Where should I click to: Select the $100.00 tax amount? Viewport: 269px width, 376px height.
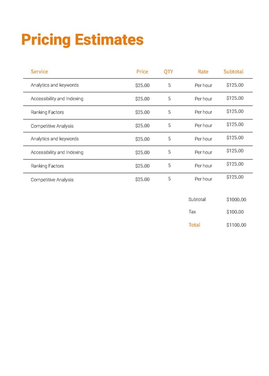point(235,212)
